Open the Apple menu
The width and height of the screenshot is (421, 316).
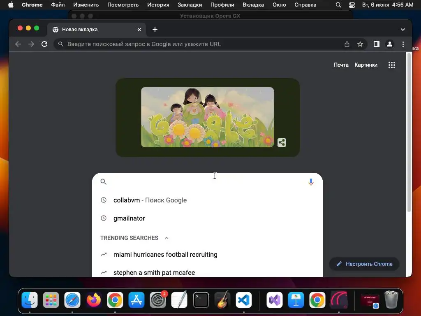(x=11, y=5)
